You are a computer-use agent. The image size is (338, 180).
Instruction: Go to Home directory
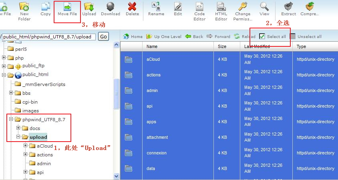pyautogui.click(x=133, y=36)
